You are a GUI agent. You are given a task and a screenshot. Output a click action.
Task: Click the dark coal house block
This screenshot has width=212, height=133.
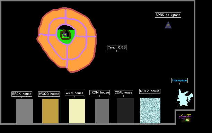click(x=125, y=110)
